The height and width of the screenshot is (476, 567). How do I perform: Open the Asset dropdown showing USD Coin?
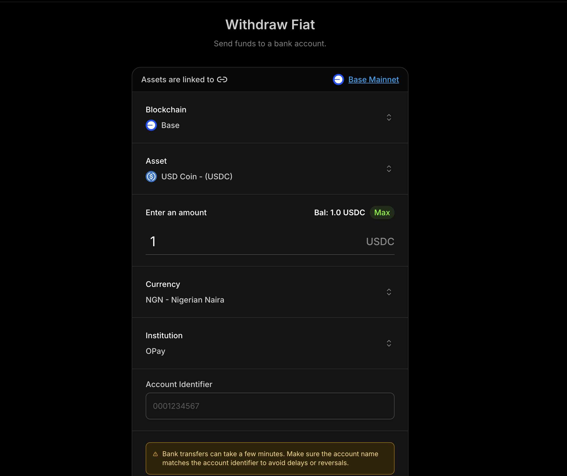[270, 169]
